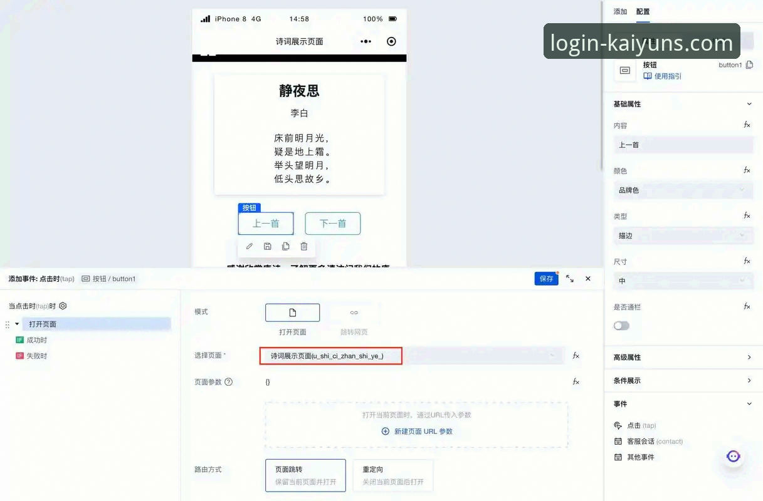Switch to the 添加 tab
Viewport: 763px width, 501px height.
click(x=620, y=11)
